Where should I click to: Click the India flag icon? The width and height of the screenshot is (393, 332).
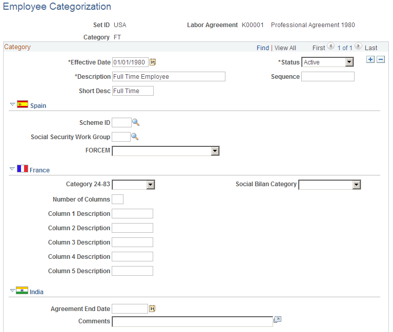point(22,290)
